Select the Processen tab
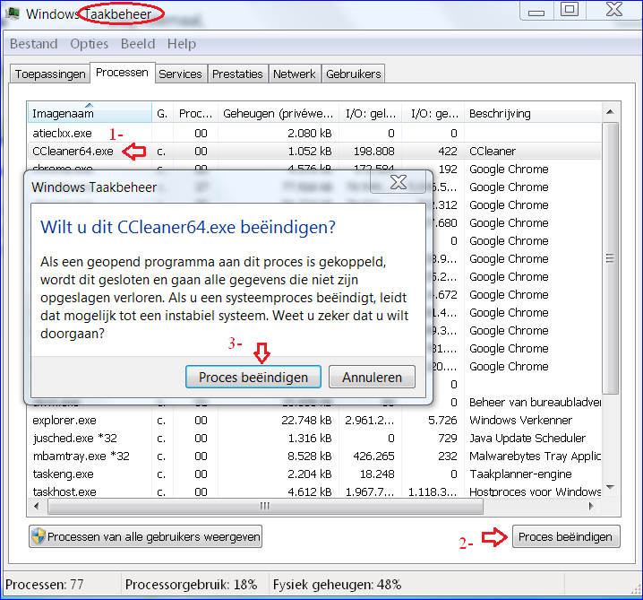The height and width of the screenshot is (600, 643). click(x=122, y=73)
